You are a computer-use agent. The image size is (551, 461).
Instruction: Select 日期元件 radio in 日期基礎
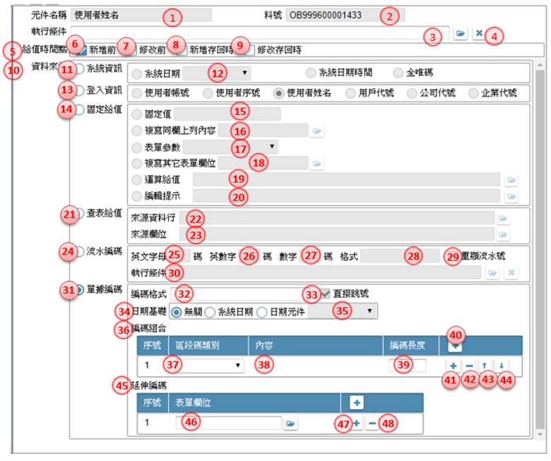(262, 312)
